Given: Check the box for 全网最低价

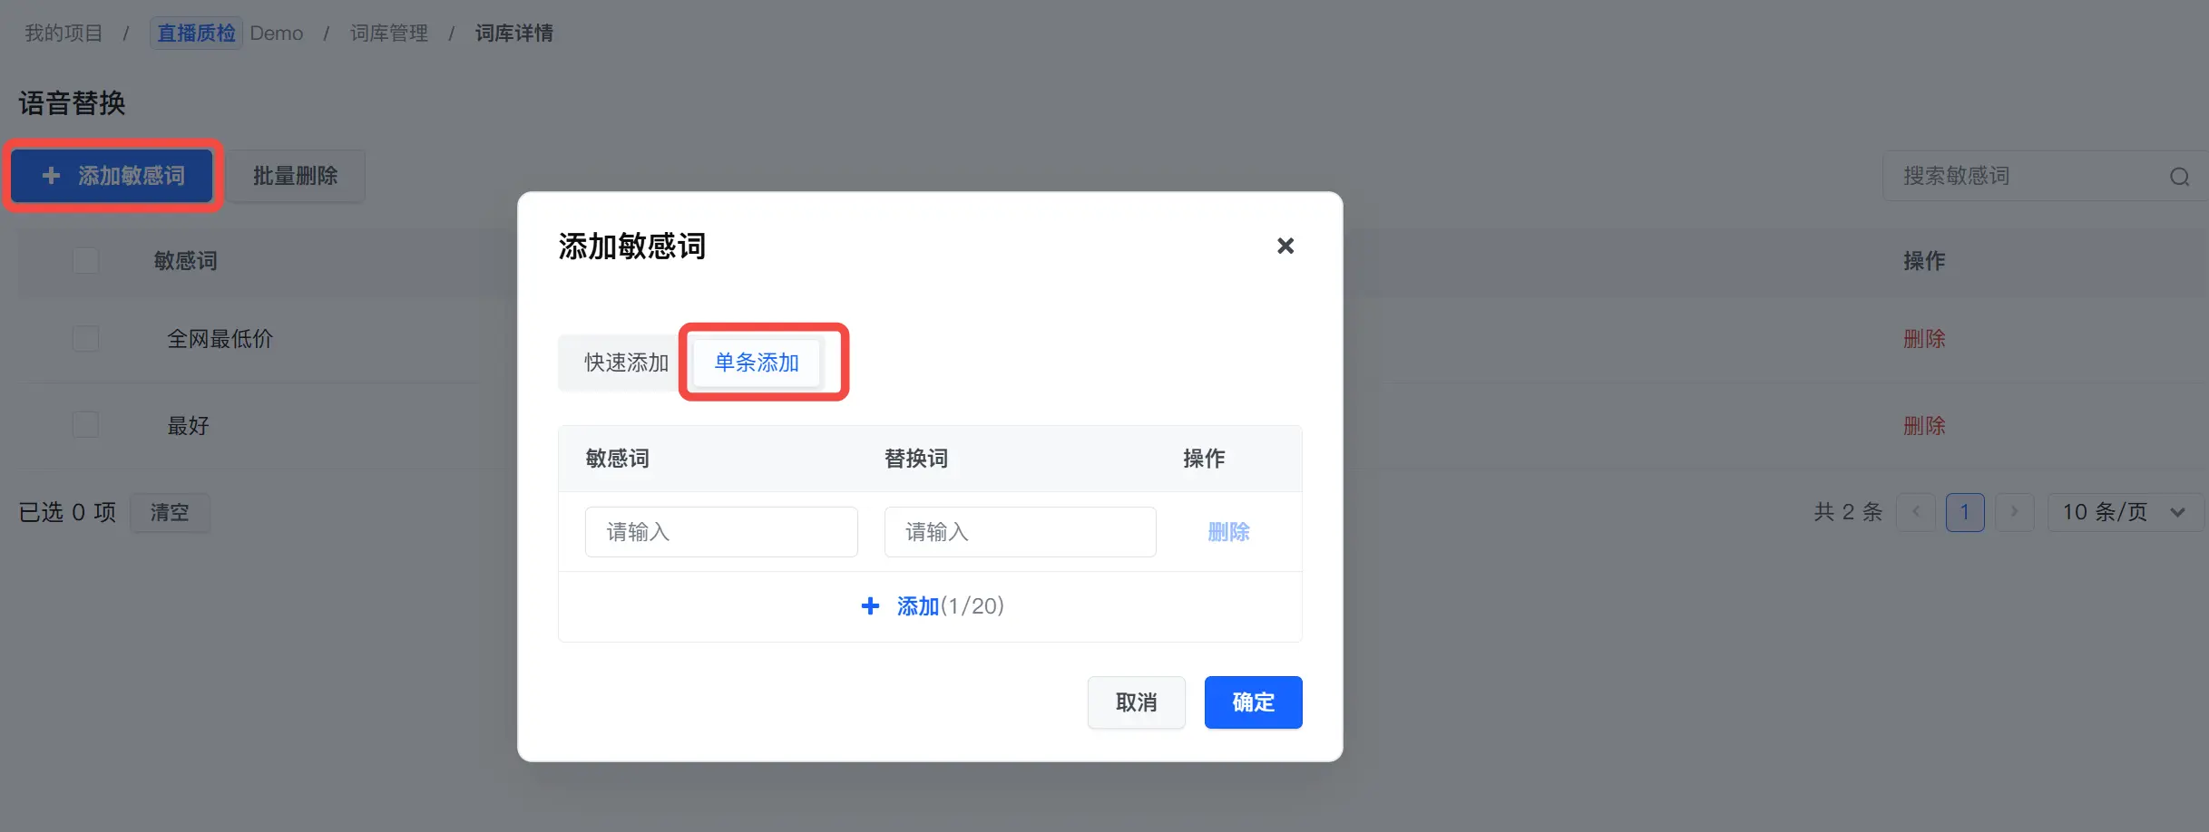Looking at the screenshot, I should click(86, 339).
